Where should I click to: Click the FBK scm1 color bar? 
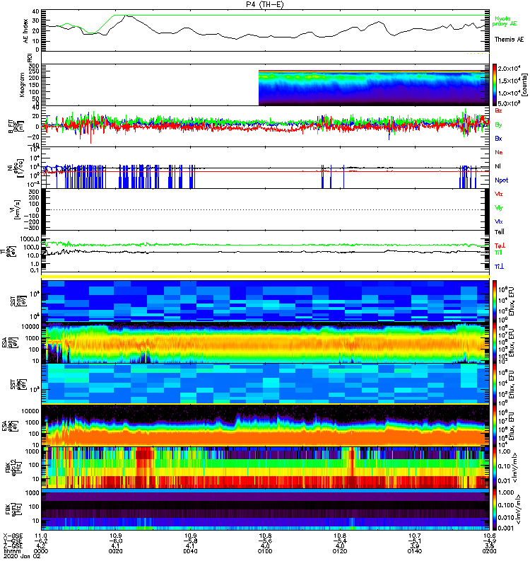click(x=495, y=509)
